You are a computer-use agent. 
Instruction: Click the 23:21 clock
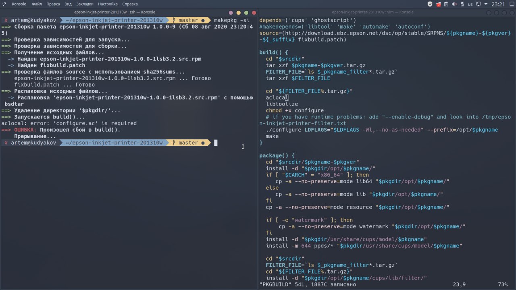pos(498,4)
